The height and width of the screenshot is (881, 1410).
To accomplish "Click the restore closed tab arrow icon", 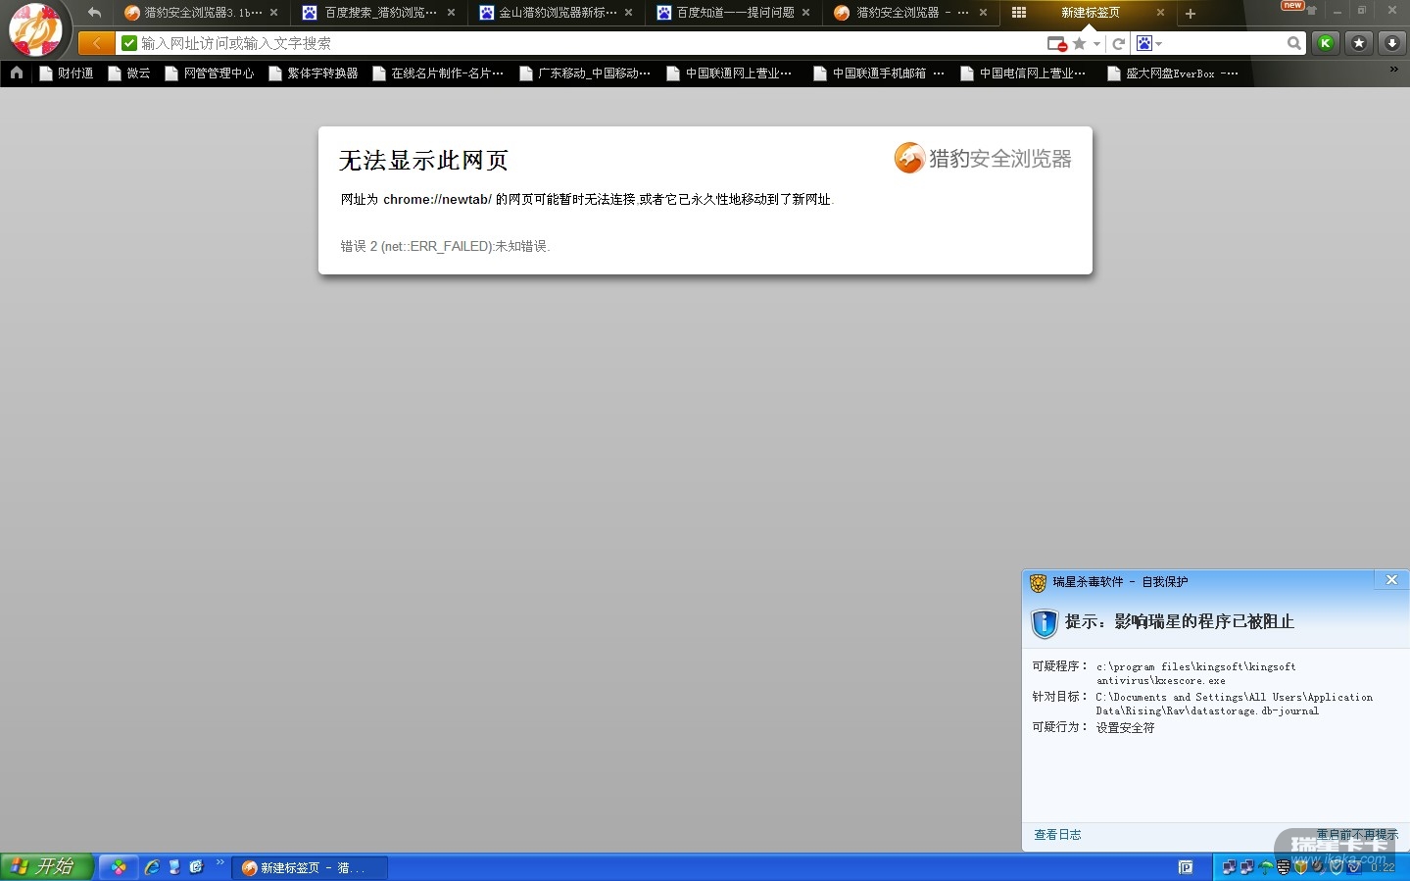I will coord(94,13).
